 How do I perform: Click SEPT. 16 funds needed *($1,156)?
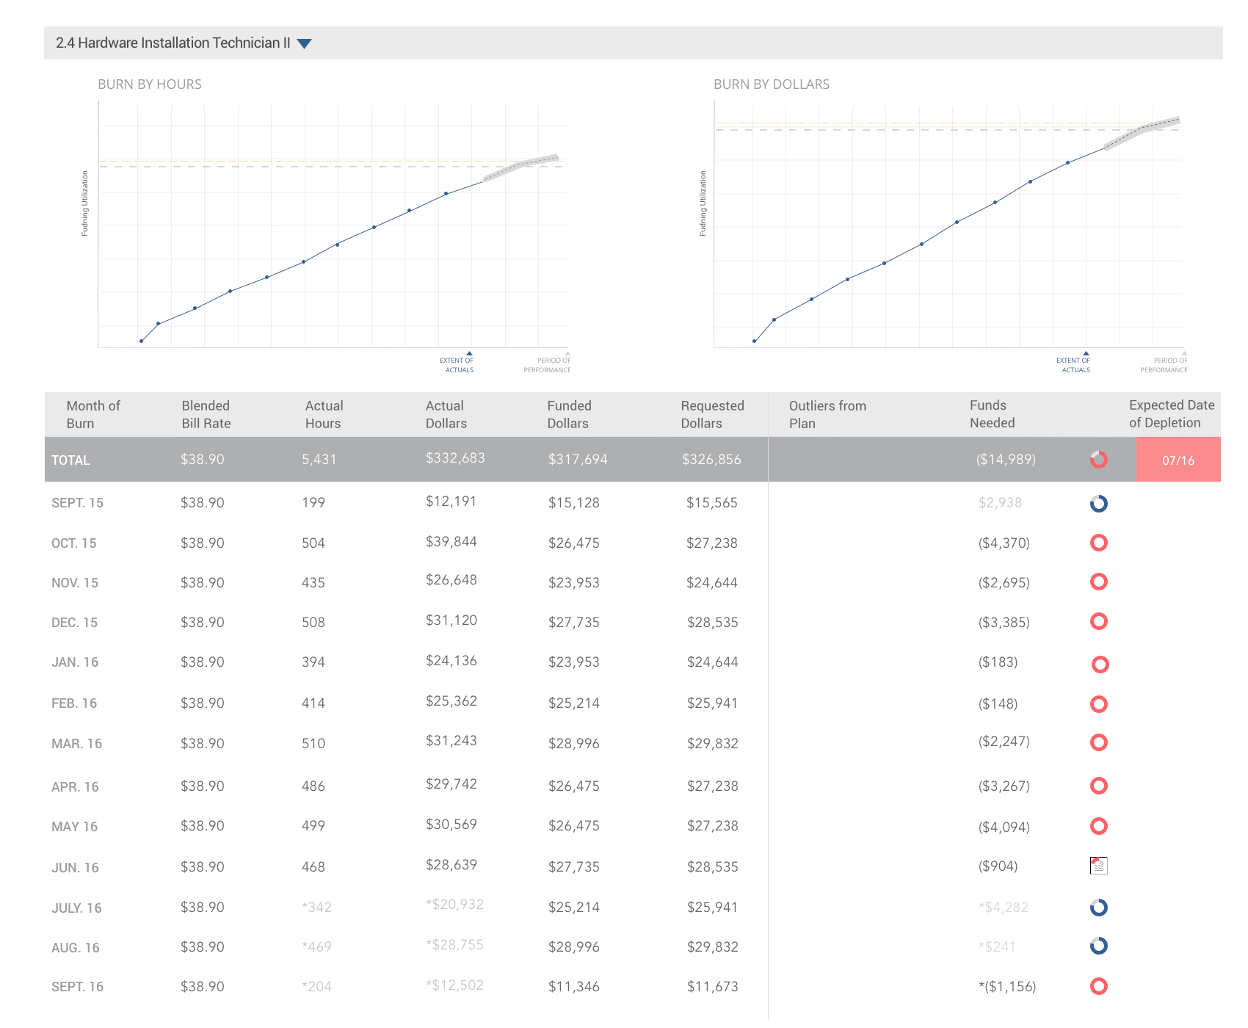pyautogui.click(x=1007, y=987)
